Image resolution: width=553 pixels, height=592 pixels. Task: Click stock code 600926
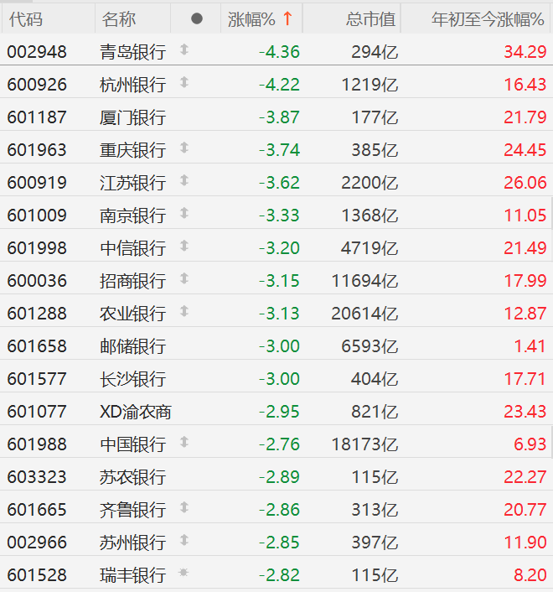click(37, 85)
